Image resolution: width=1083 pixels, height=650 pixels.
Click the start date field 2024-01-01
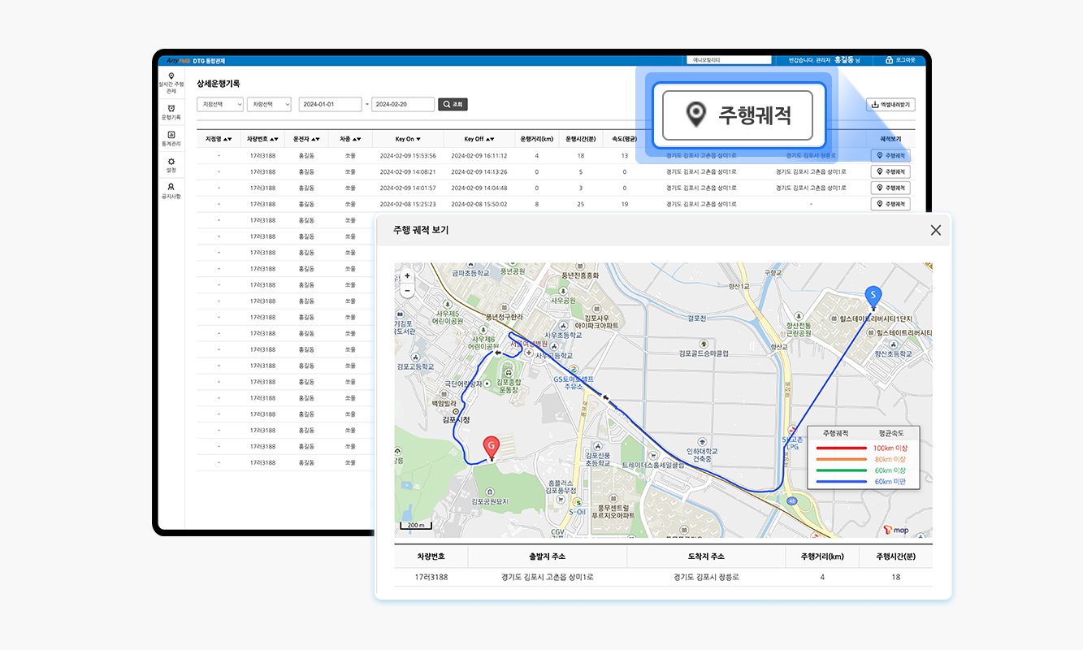pyautogui.click(x=330, y=104)
